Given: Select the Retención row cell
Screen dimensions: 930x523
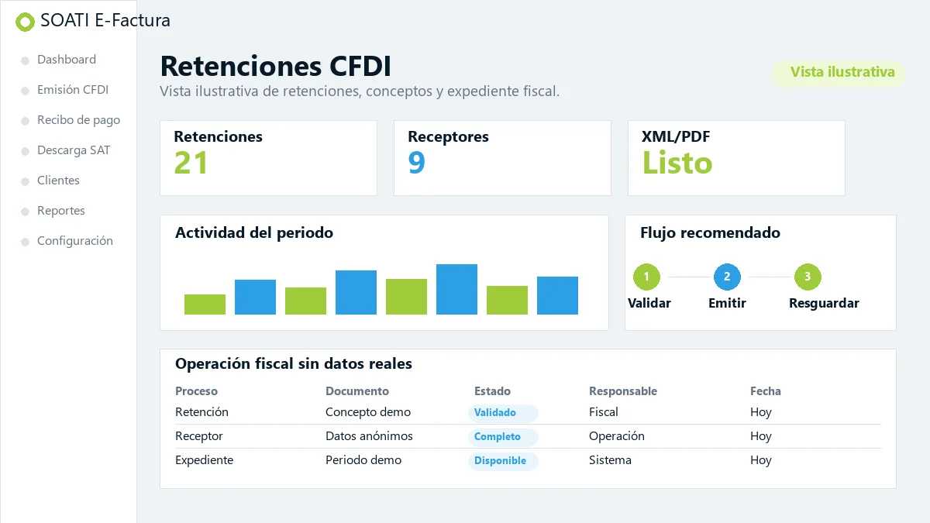Looking at the screenshot, I should point(201,412).
